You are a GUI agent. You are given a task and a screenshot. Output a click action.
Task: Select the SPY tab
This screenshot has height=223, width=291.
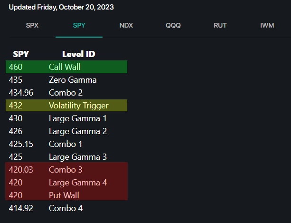[x=79, y=25]
